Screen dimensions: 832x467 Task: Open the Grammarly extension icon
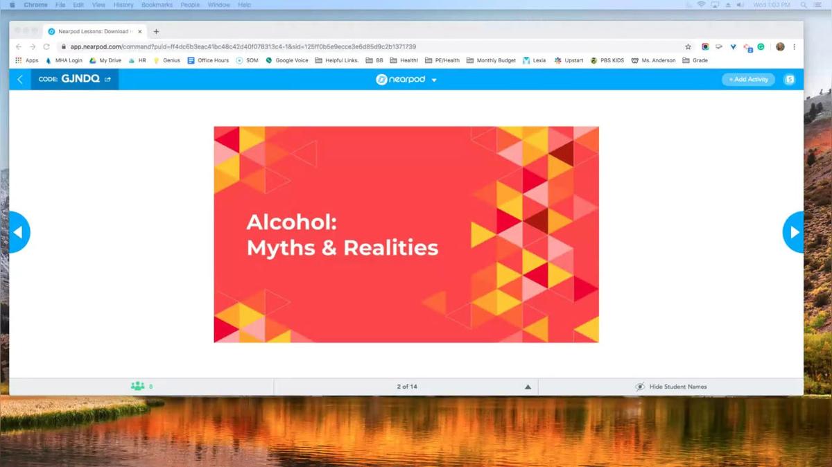point(761,47)
